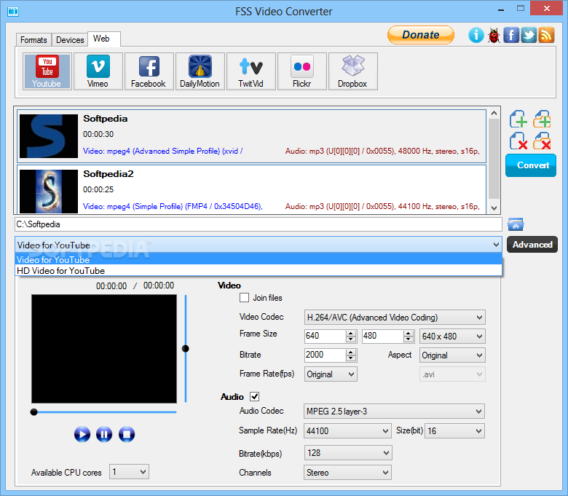The image size is (568, 496).
Task: Switch to the Devices tab
Action: [70, 40]
